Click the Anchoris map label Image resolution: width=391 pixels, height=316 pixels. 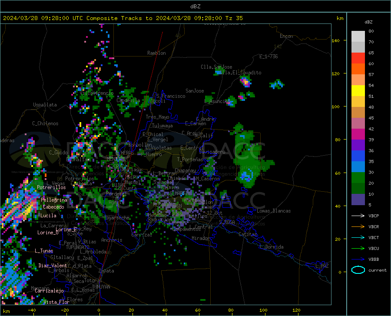[112, 240]
